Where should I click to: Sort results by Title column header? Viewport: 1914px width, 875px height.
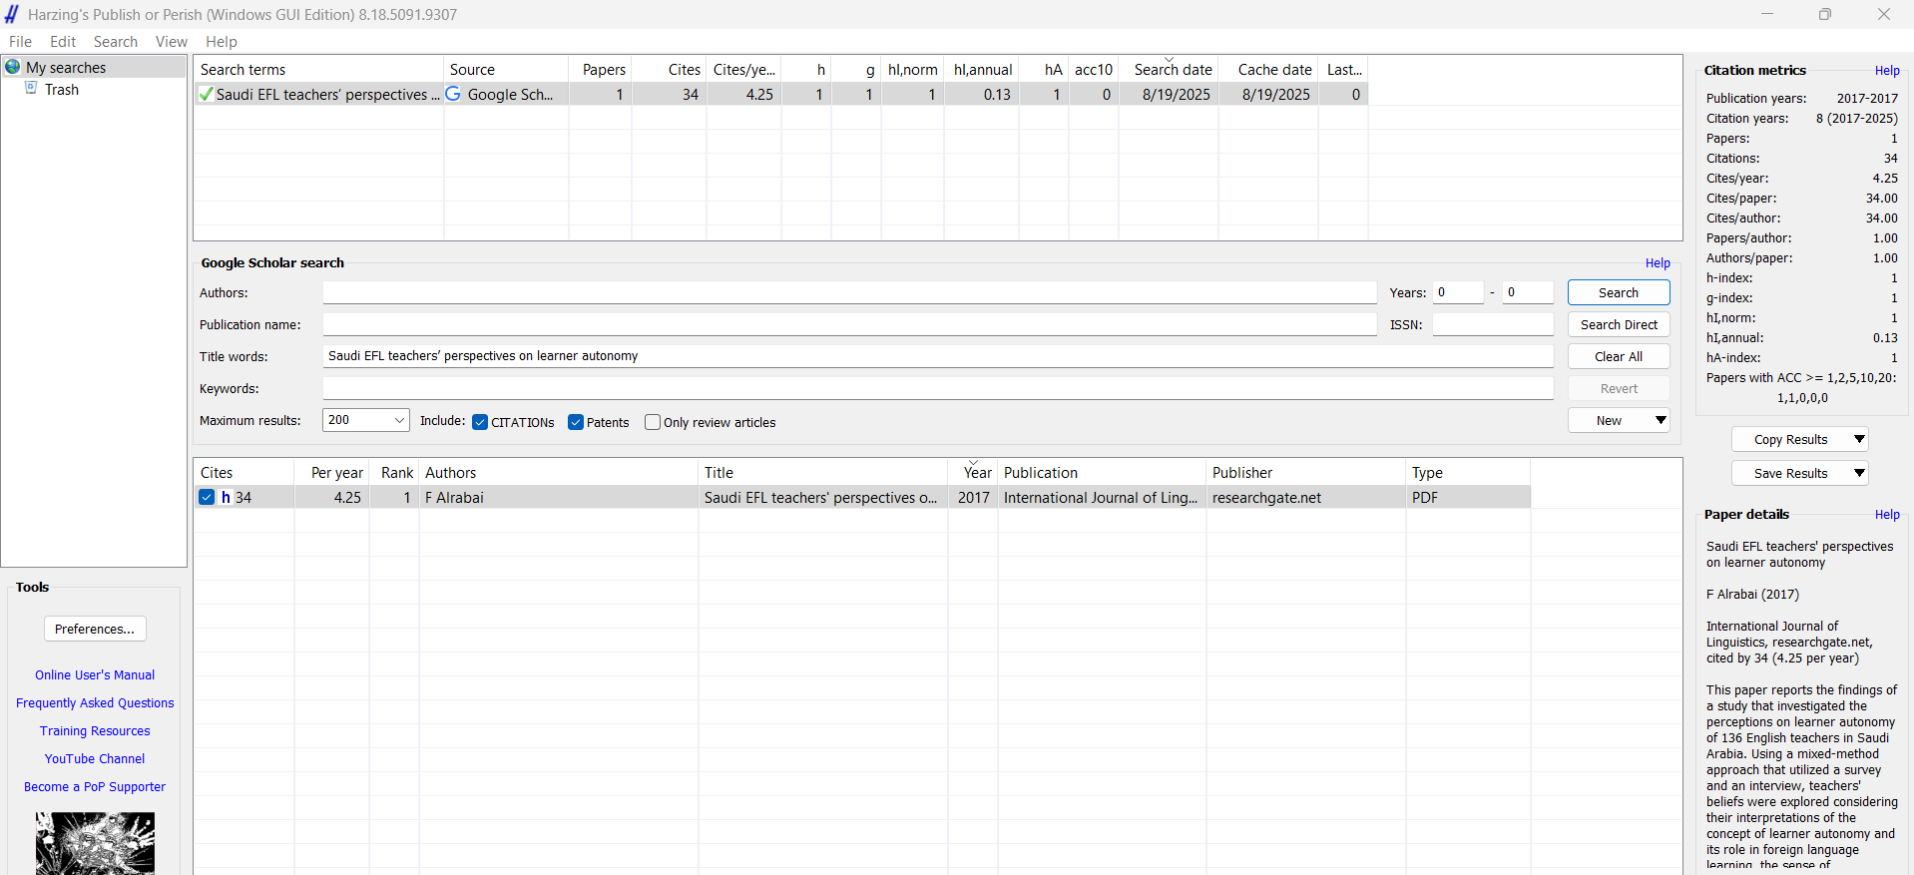coord(823,472)
